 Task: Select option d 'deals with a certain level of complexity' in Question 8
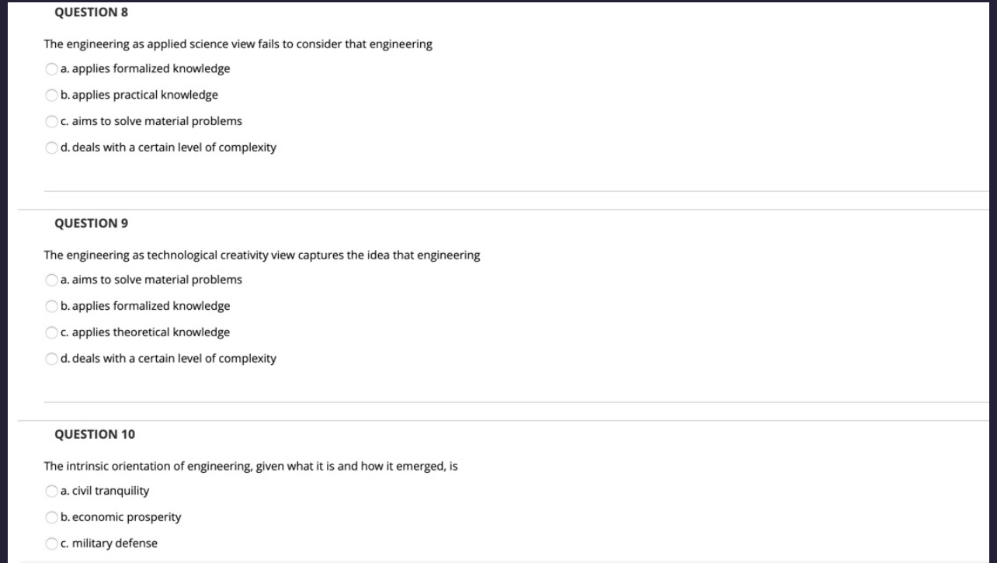[51, 148]
